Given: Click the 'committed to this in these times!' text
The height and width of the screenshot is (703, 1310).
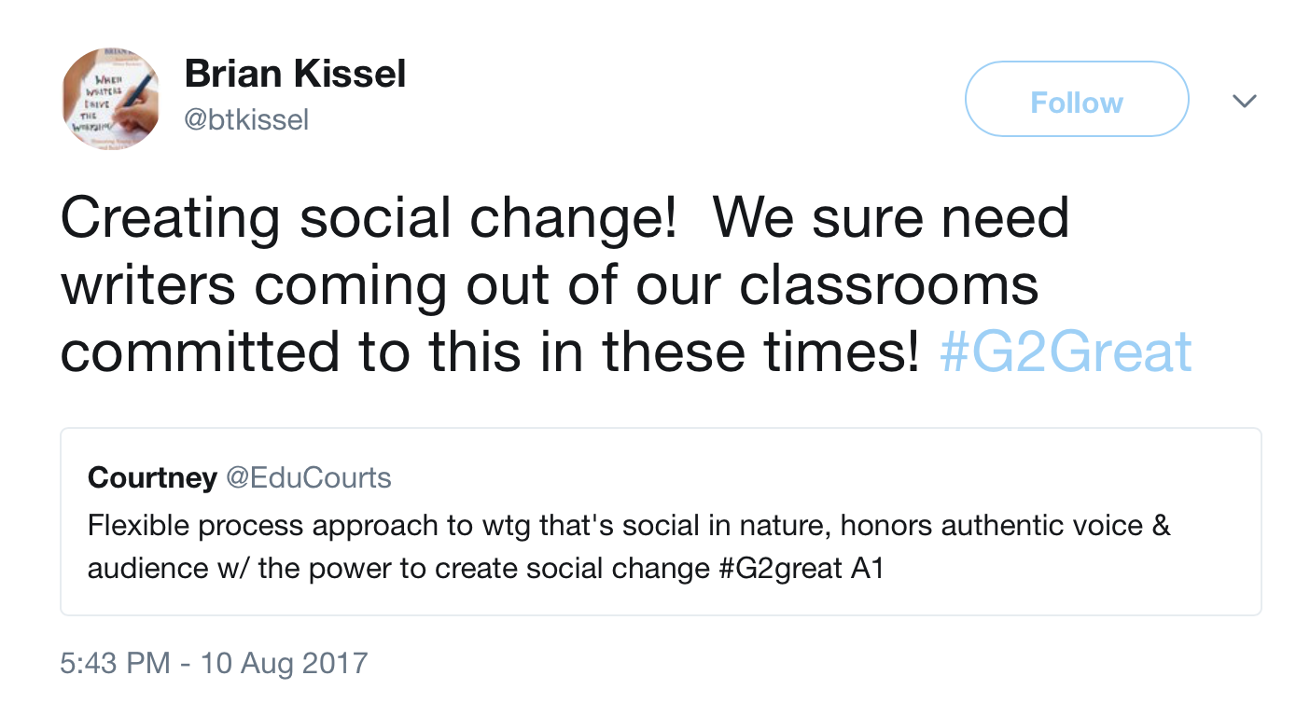Looking at the screenshot, I should (491, 351).
